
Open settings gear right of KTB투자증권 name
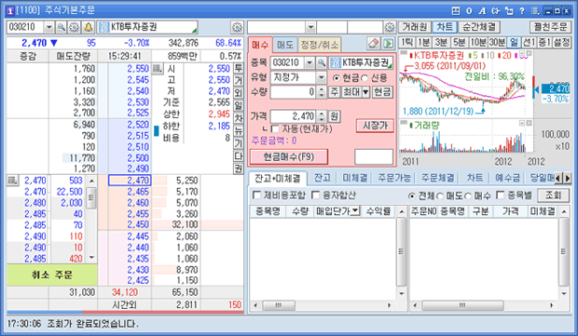pyautogui.click(x=237, y=27)
